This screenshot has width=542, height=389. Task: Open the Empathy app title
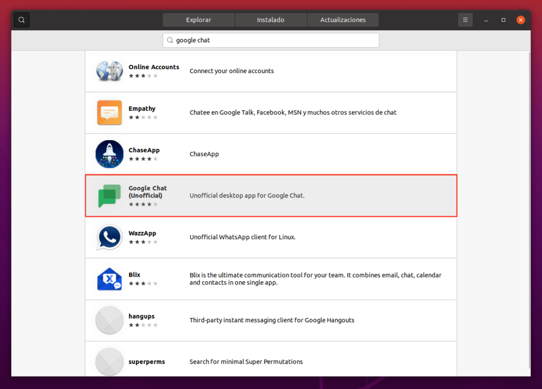pos(142,108)
